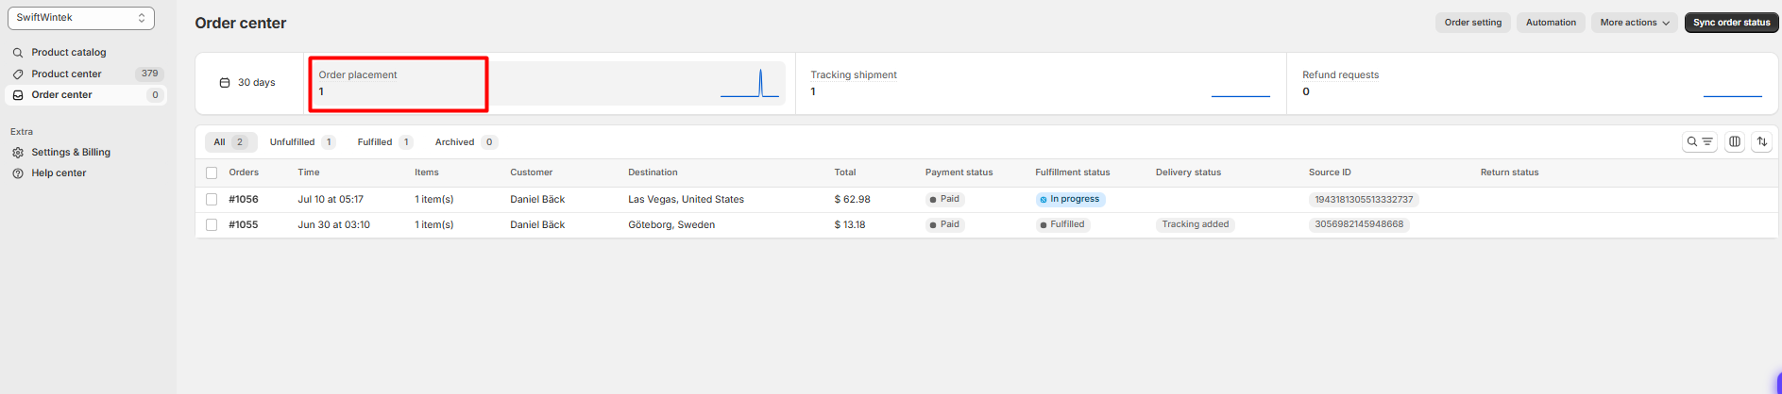Expand the More actions dropdown
1782x394 pixels.
(x=1635, y=23)
